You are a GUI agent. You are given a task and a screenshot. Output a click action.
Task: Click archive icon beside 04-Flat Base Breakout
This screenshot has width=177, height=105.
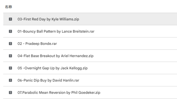pyautogui.click(x=10, y=56)
